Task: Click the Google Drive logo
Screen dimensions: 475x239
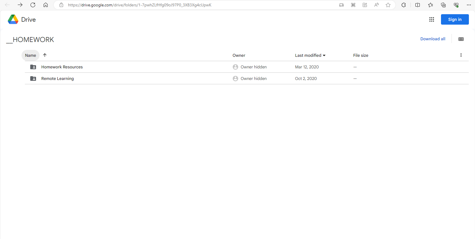Action: [13, 19]
